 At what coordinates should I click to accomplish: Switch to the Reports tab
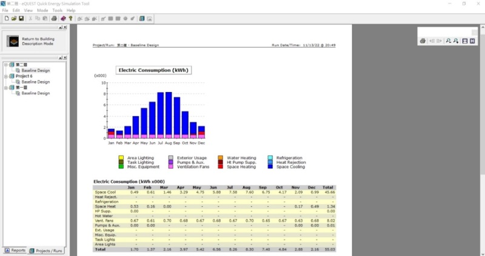coord(15,250)
